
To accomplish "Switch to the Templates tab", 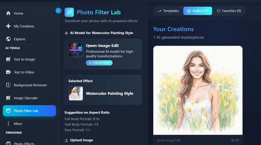I will point(168,11).
